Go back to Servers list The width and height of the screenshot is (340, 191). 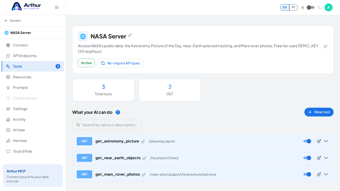pos(15,21)
